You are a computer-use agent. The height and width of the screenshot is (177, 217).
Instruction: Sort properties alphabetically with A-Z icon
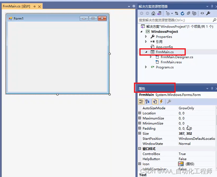[x=147, y=102]
